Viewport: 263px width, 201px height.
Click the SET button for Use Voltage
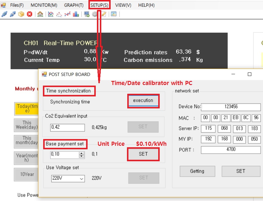pyautogui.click(x=144, y=178)
